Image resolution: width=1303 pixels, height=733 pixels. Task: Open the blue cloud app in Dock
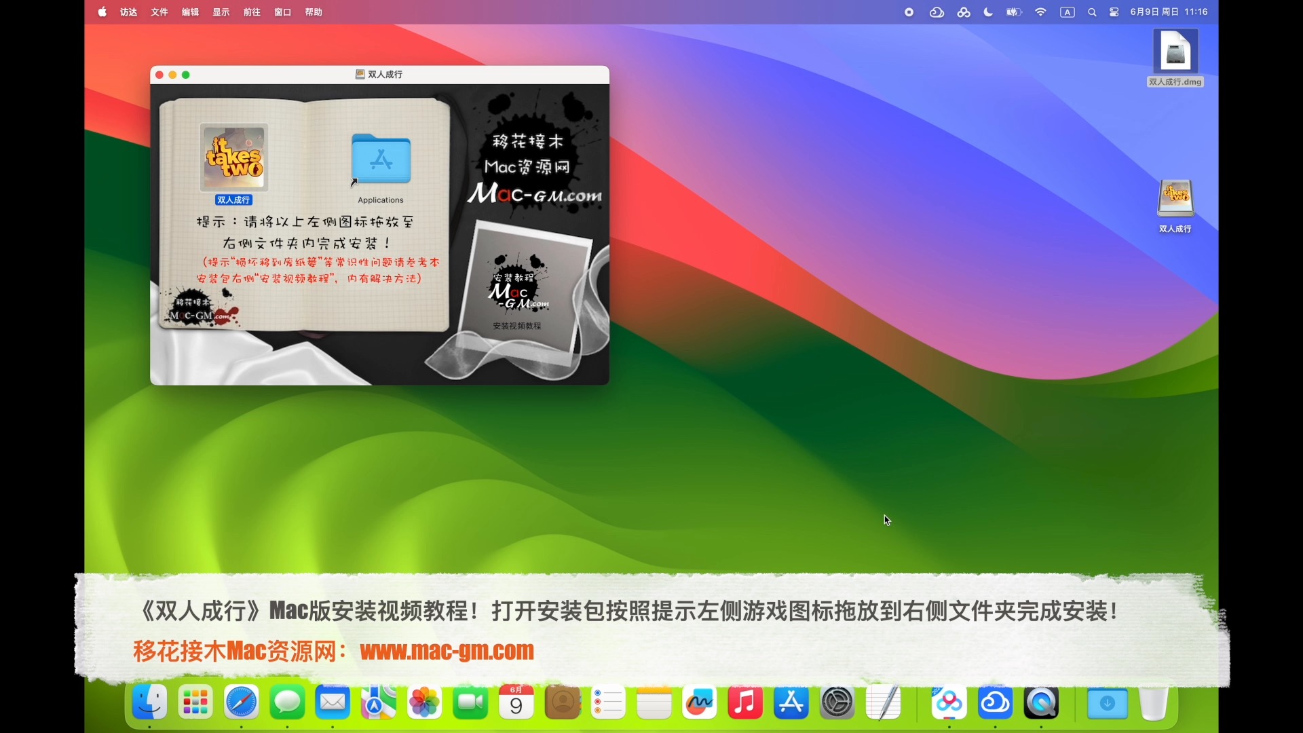(x=995, y=702)
